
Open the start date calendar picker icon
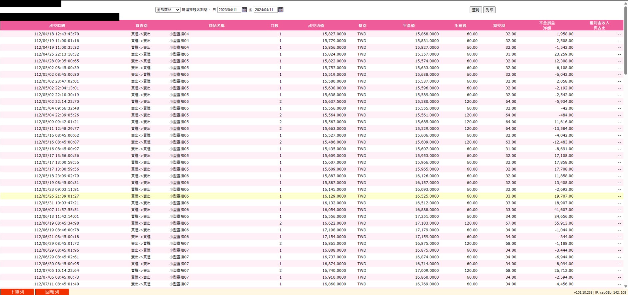(x=244, y=10)
